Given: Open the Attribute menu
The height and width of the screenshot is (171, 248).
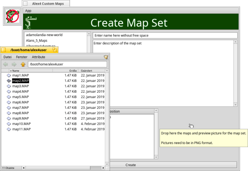Looking at the screenshot, I should coord(38,57).
